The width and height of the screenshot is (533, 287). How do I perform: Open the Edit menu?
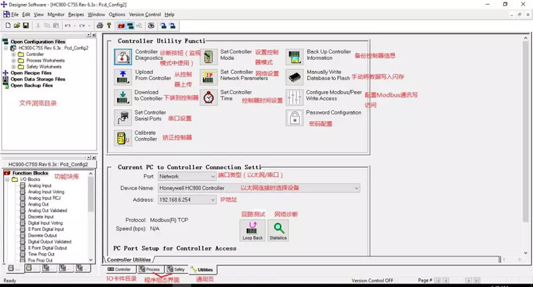tap(26, 14)
